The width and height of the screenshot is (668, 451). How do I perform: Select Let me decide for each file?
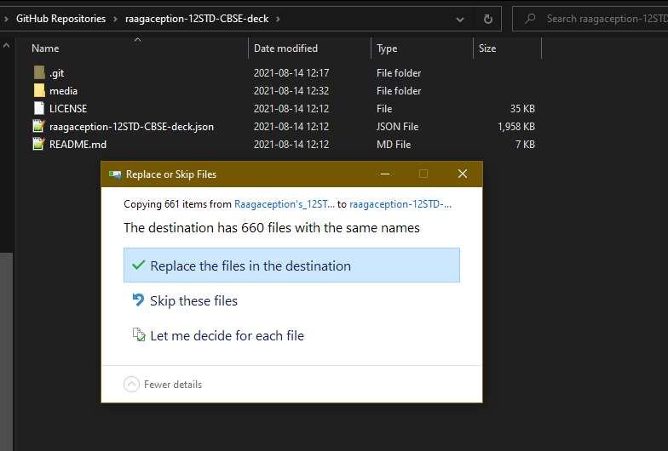227,336
